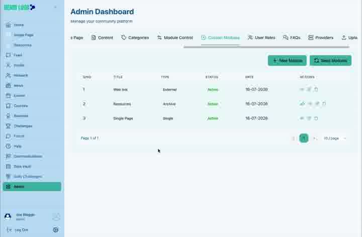Delete the Resources module row
Screen dimensions: 362x237
324,104
